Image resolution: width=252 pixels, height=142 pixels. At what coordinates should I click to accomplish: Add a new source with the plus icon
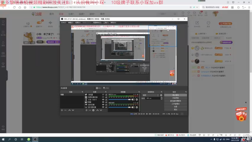(86, 110)
